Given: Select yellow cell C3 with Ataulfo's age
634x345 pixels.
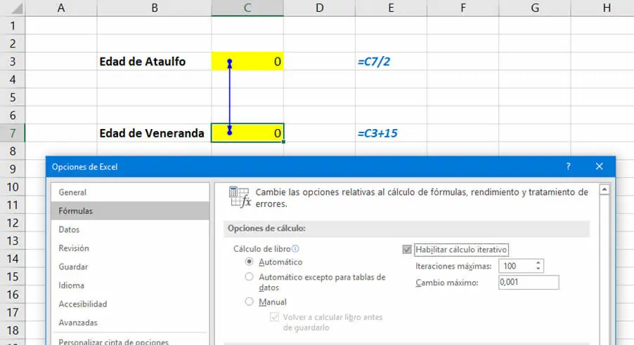Looking at the screenshot, I should click(x=247, y=62).
